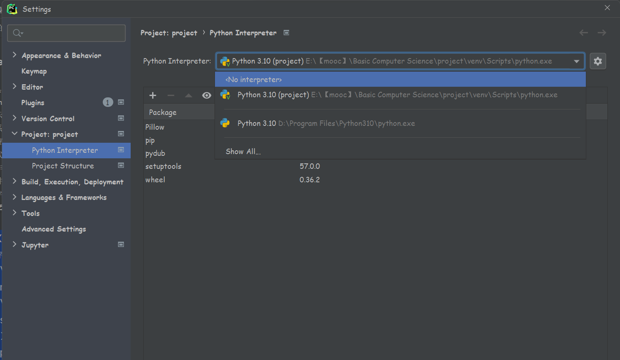
Task: Click setuptools version 57.0.0
Action: (x=310, y=166)
